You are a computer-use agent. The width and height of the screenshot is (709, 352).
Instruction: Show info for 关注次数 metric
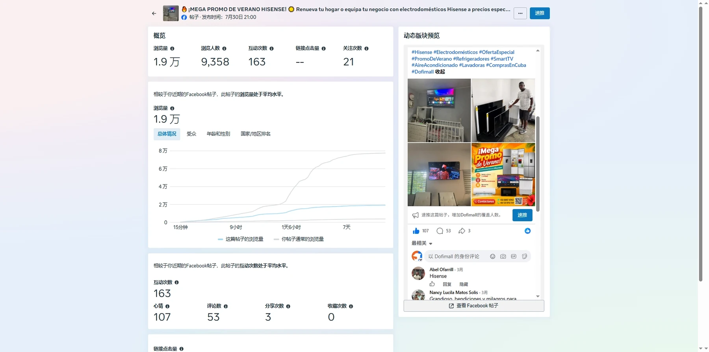point(366,48)
